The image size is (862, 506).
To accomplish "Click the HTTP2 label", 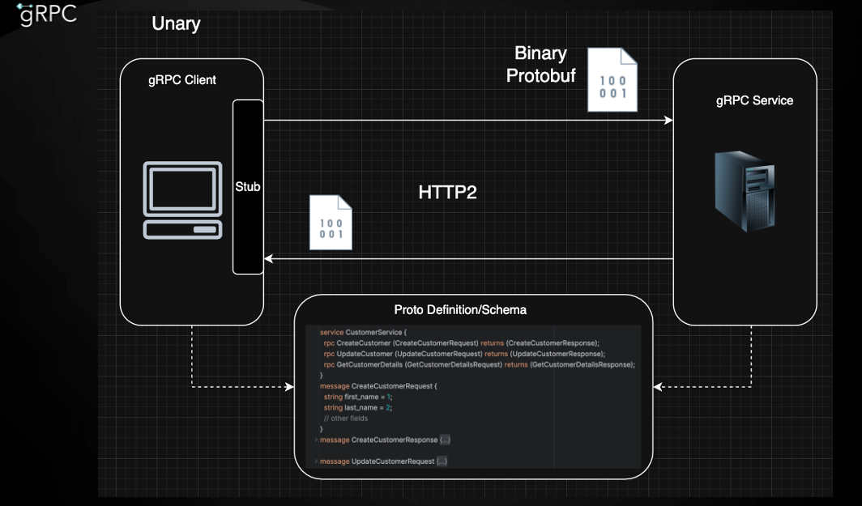I will point(447,192).
